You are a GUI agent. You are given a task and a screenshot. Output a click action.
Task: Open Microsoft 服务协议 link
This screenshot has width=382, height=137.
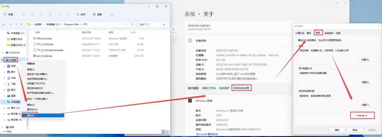coord(207,134)
